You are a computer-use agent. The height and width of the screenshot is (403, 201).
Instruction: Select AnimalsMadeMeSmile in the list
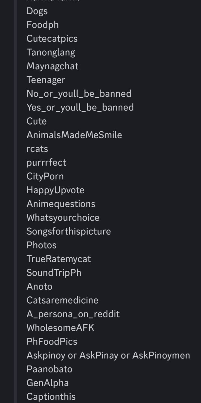point(74,135)
